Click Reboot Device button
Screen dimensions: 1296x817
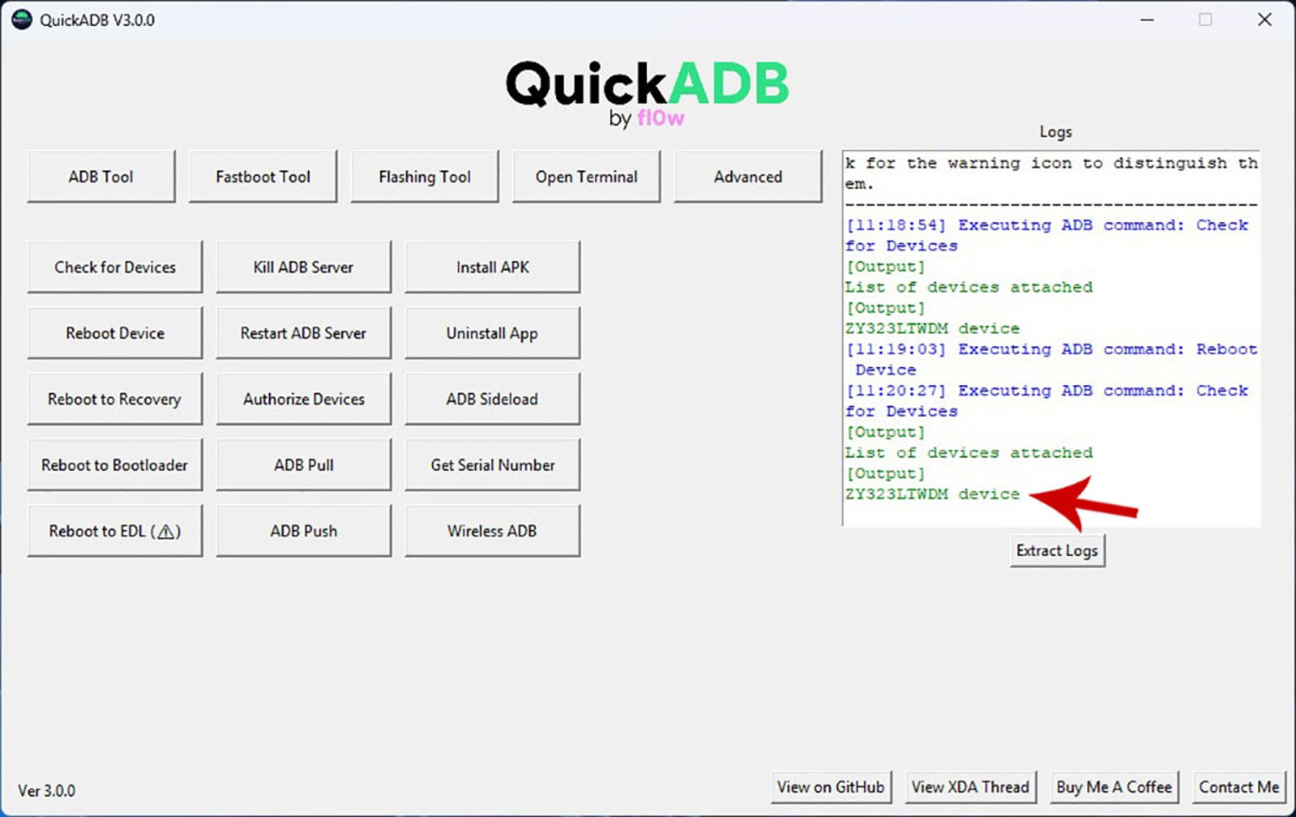(x=115, y=333)
